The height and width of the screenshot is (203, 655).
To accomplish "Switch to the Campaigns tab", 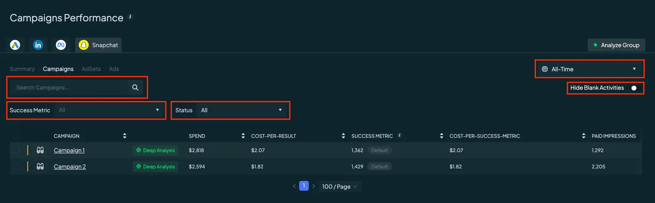I will click(58, 69).
